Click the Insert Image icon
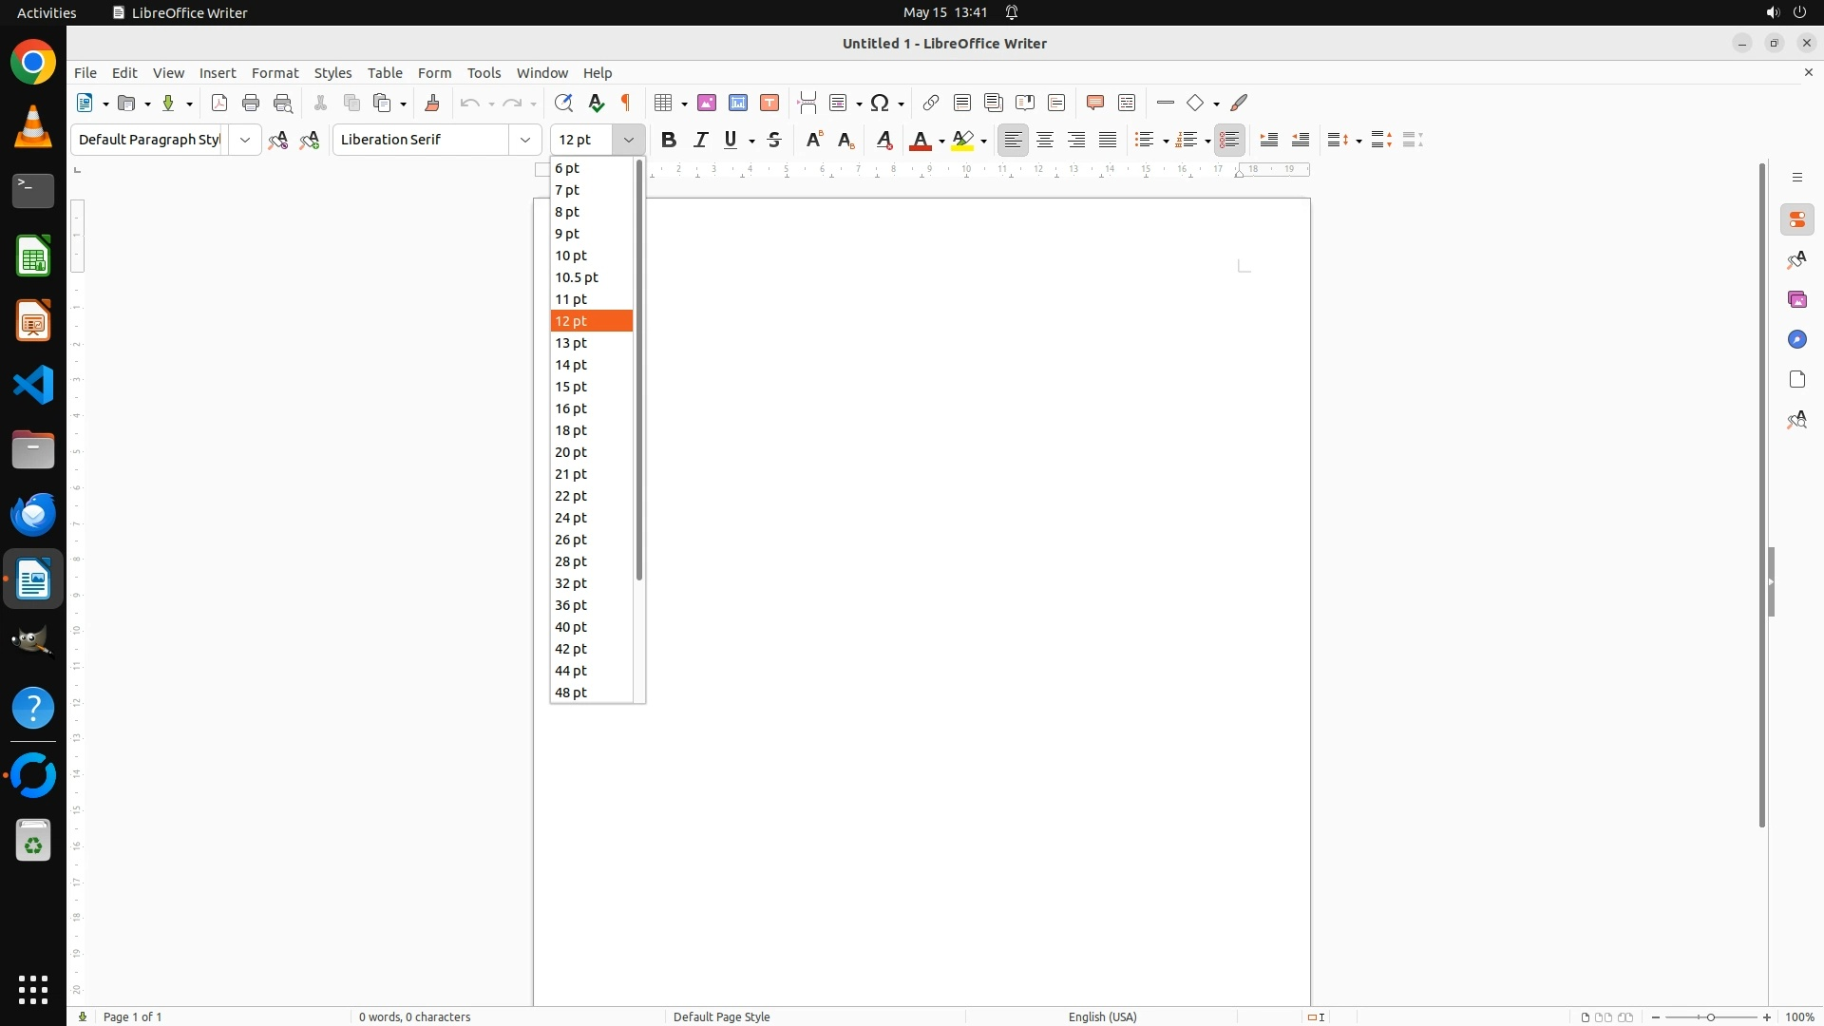The height and width of the screenshot is (1026, 1824). pyautogui.click(x=707, y=103)
